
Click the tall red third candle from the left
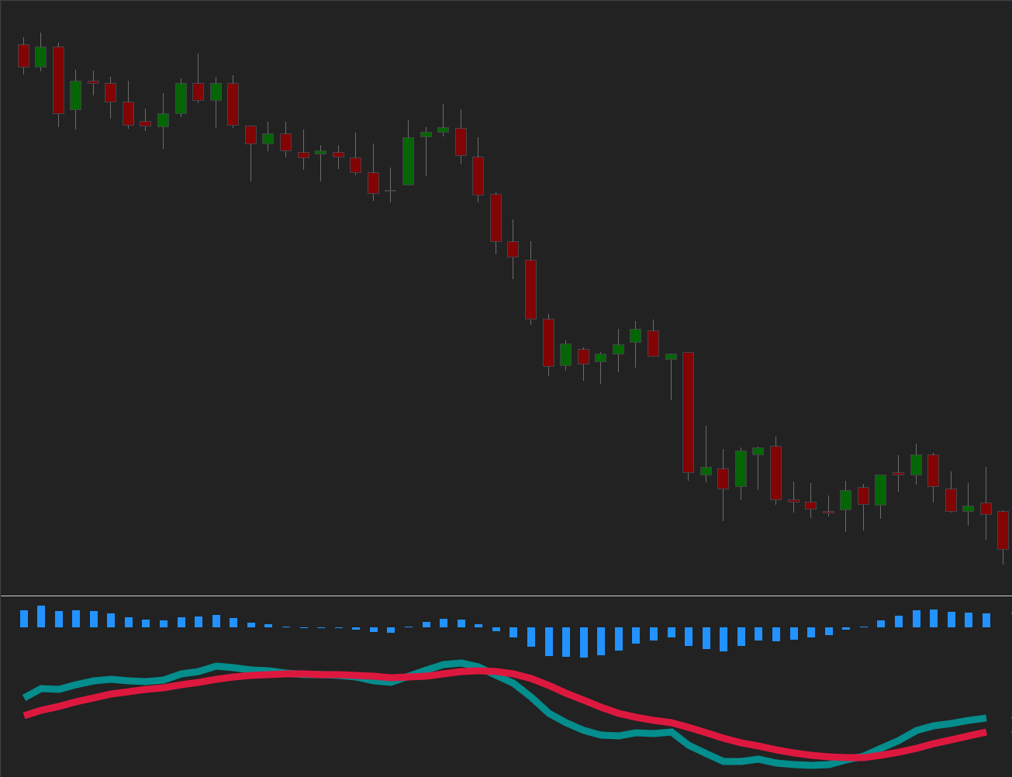coord(58,80)
